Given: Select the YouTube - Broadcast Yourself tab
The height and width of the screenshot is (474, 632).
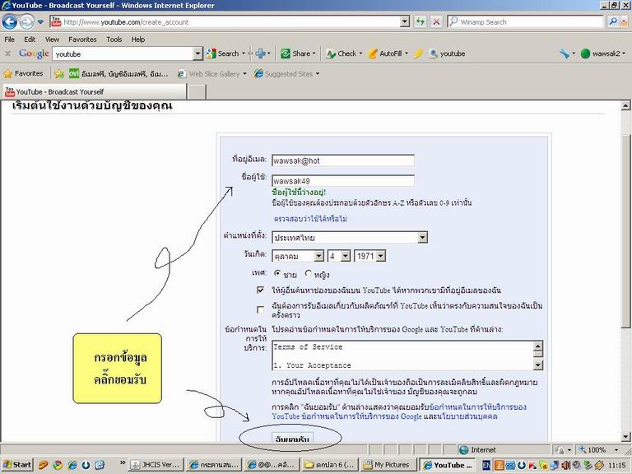Looking at the screenshot, I should (x=95, y=92).
